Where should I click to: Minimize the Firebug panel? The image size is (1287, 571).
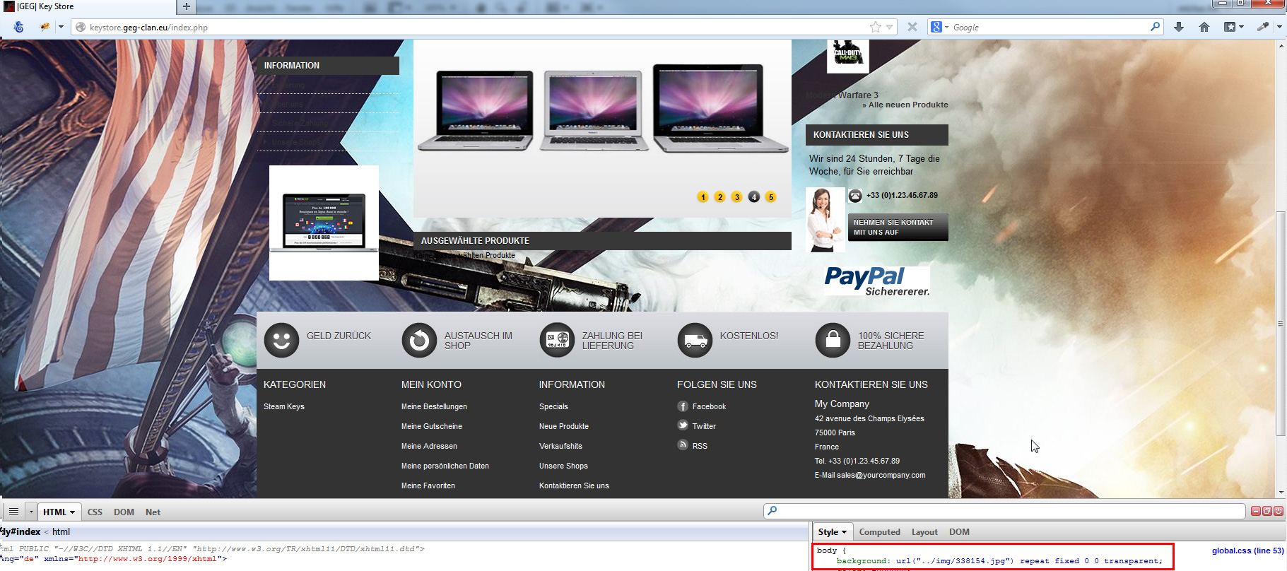[x=1256, y=511]
